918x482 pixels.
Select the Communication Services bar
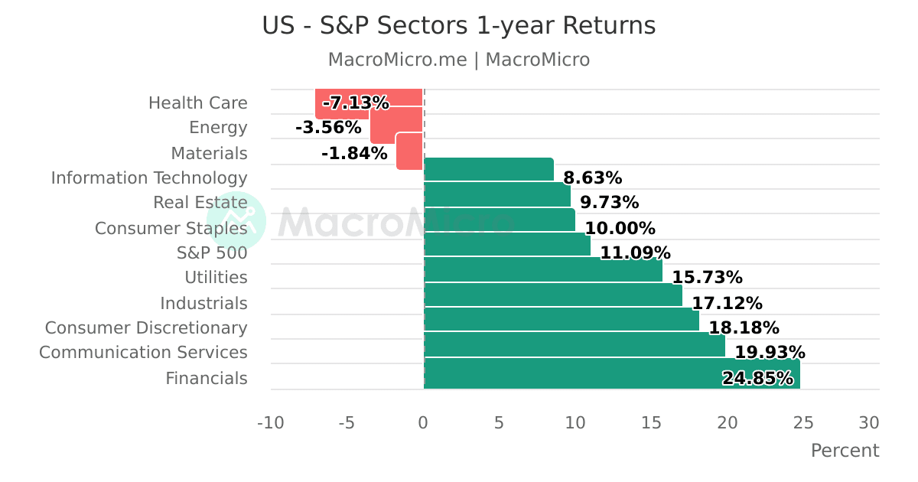574,345
